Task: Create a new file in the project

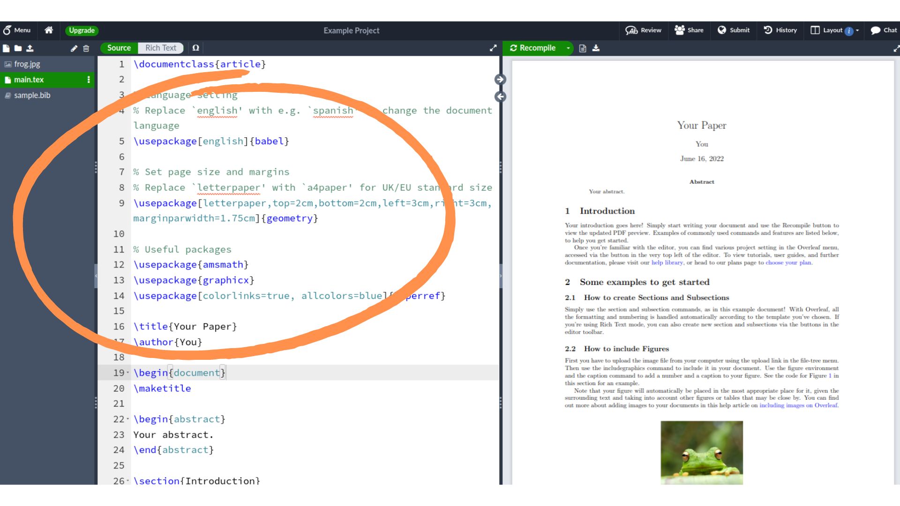Action: (x=6, y=48)
